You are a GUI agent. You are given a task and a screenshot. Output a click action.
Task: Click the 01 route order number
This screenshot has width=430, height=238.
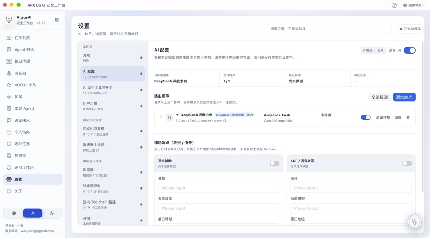click(169, 118)
